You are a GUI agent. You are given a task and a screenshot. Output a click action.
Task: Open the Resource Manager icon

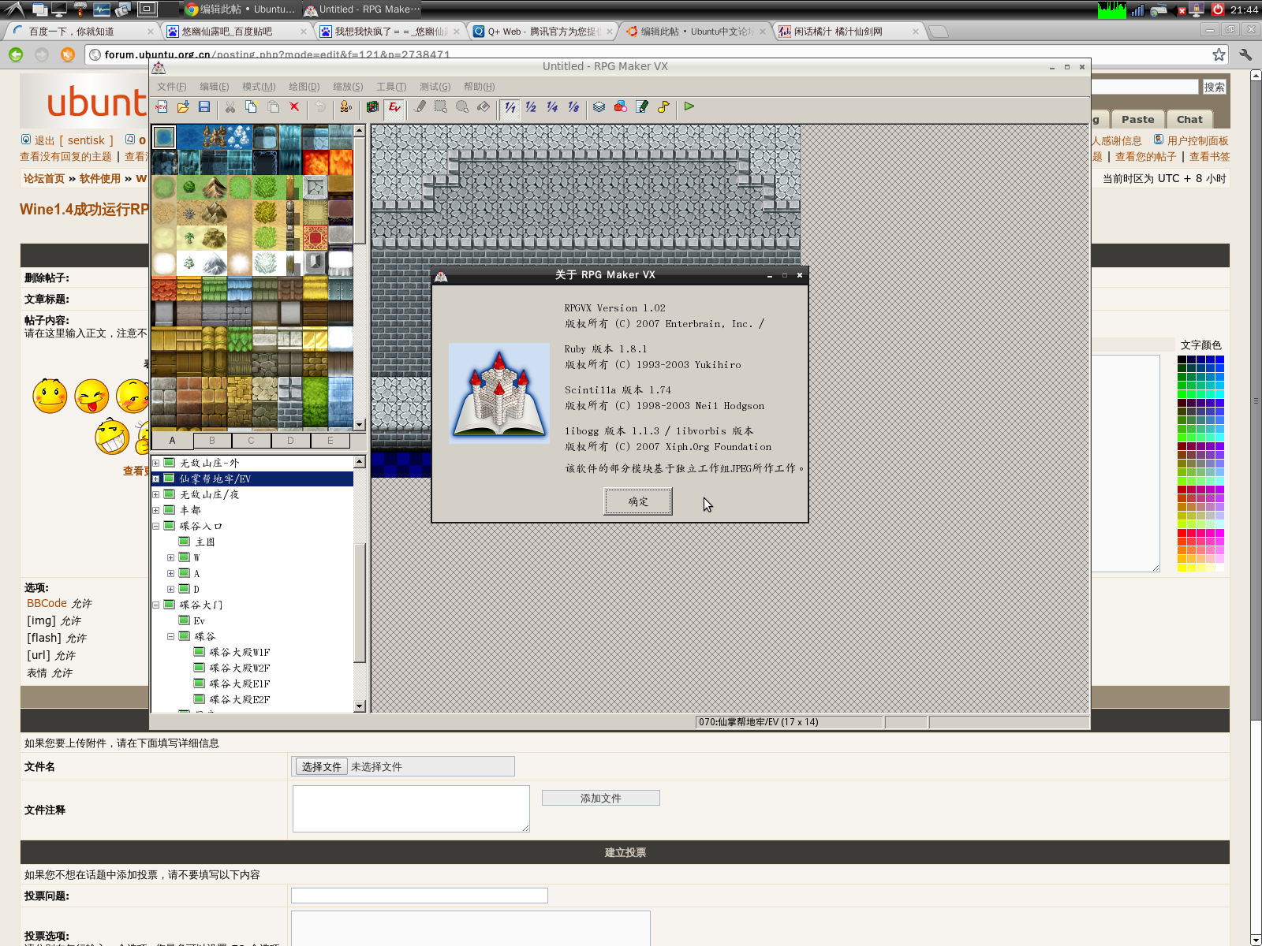(621, 107)
